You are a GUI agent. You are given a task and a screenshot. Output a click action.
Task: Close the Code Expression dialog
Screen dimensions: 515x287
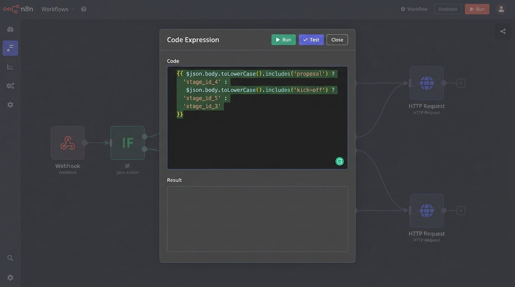click(337, 40)
